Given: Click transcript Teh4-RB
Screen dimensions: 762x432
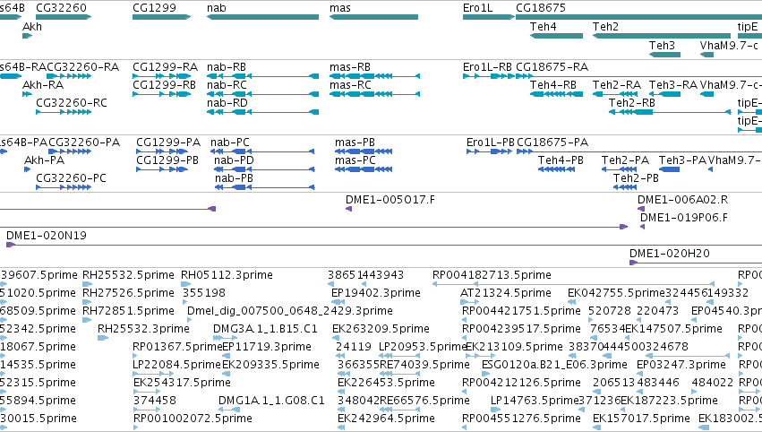Looking at the screenshot, I should point(556,94).
